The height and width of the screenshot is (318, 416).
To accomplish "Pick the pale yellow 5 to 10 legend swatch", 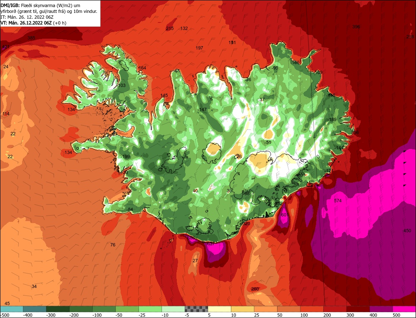I will 219,309.
